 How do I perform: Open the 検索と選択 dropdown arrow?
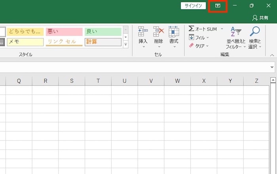pyautogui.click(x=260, y=47)
